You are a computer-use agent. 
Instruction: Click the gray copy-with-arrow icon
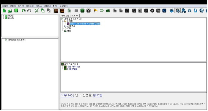(x=49, y=11)
